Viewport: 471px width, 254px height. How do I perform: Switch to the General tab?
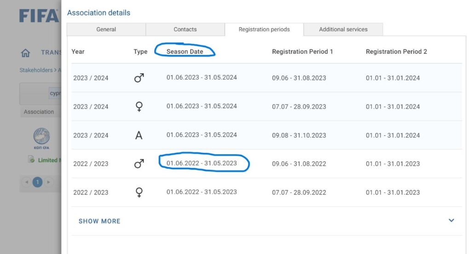(106, 29)
